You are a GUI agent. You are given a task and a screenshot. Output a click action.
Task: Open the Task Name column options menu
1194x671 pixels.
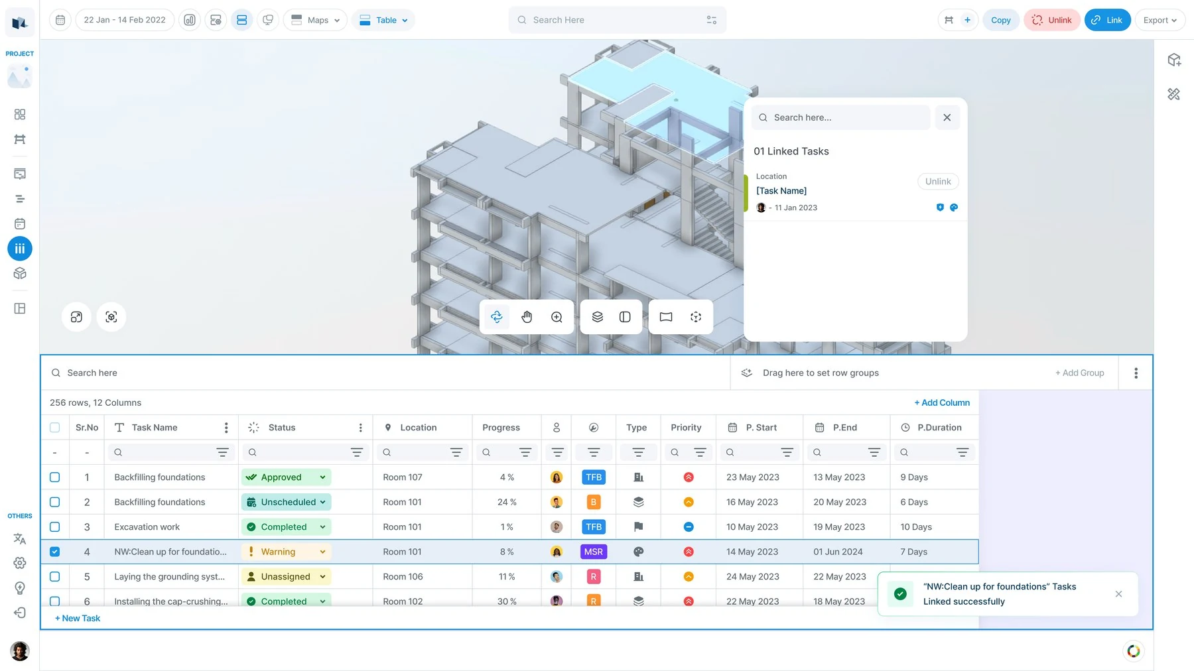[x=226, y=428]
